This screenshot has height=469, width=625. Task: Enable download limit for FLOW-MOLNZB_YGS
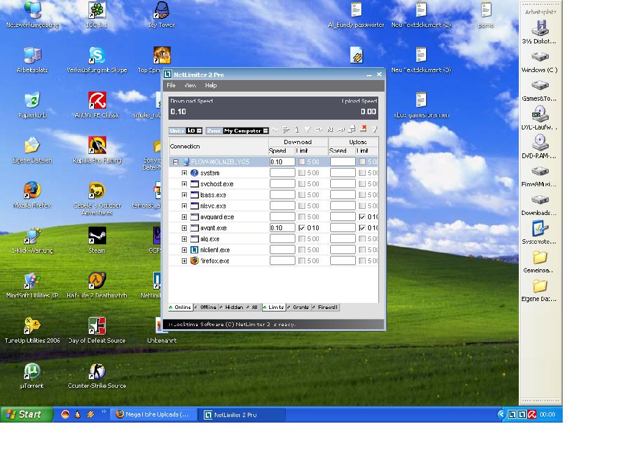tap(302, 162)
